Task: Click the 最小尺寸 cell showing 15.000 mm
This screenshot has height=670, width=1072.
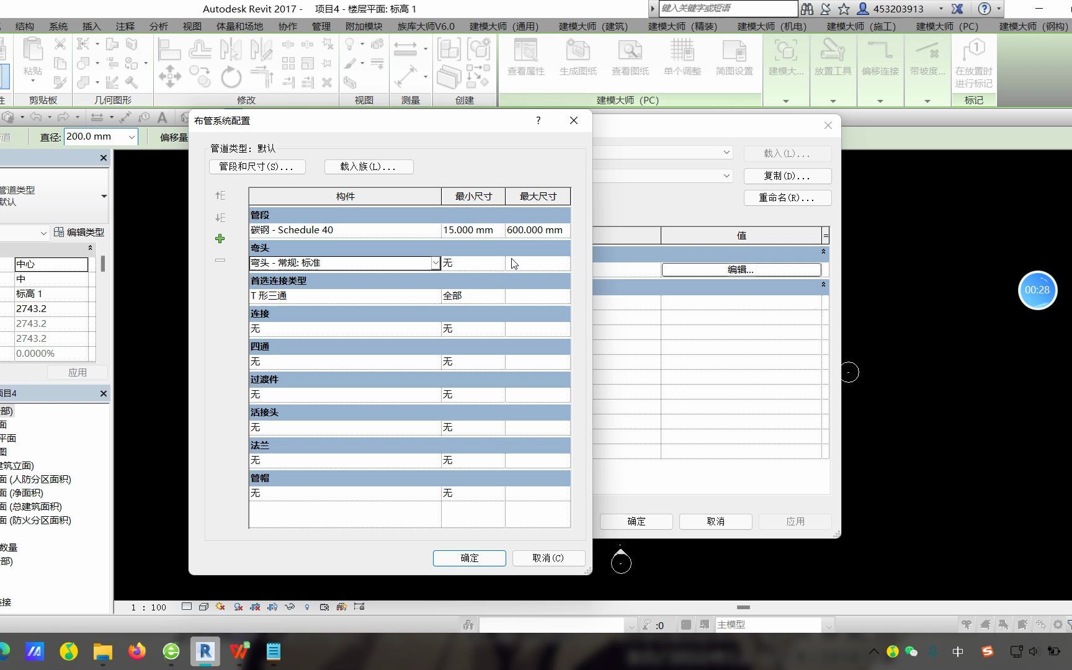Action: 468,230
